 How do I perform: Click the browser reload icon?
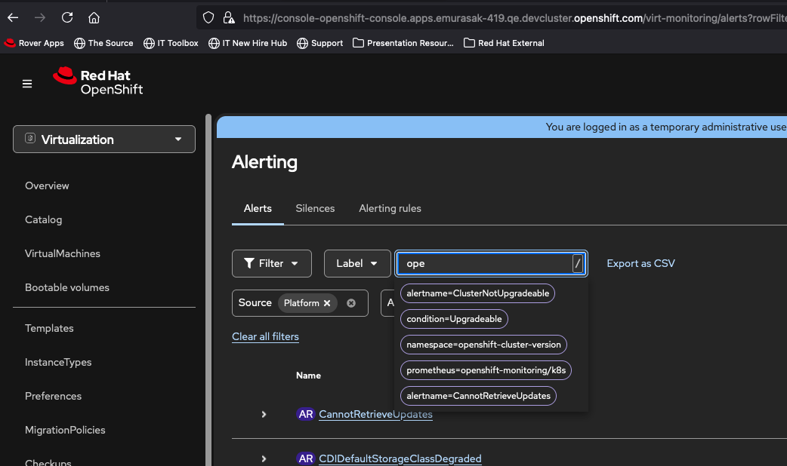coord(67,17)
